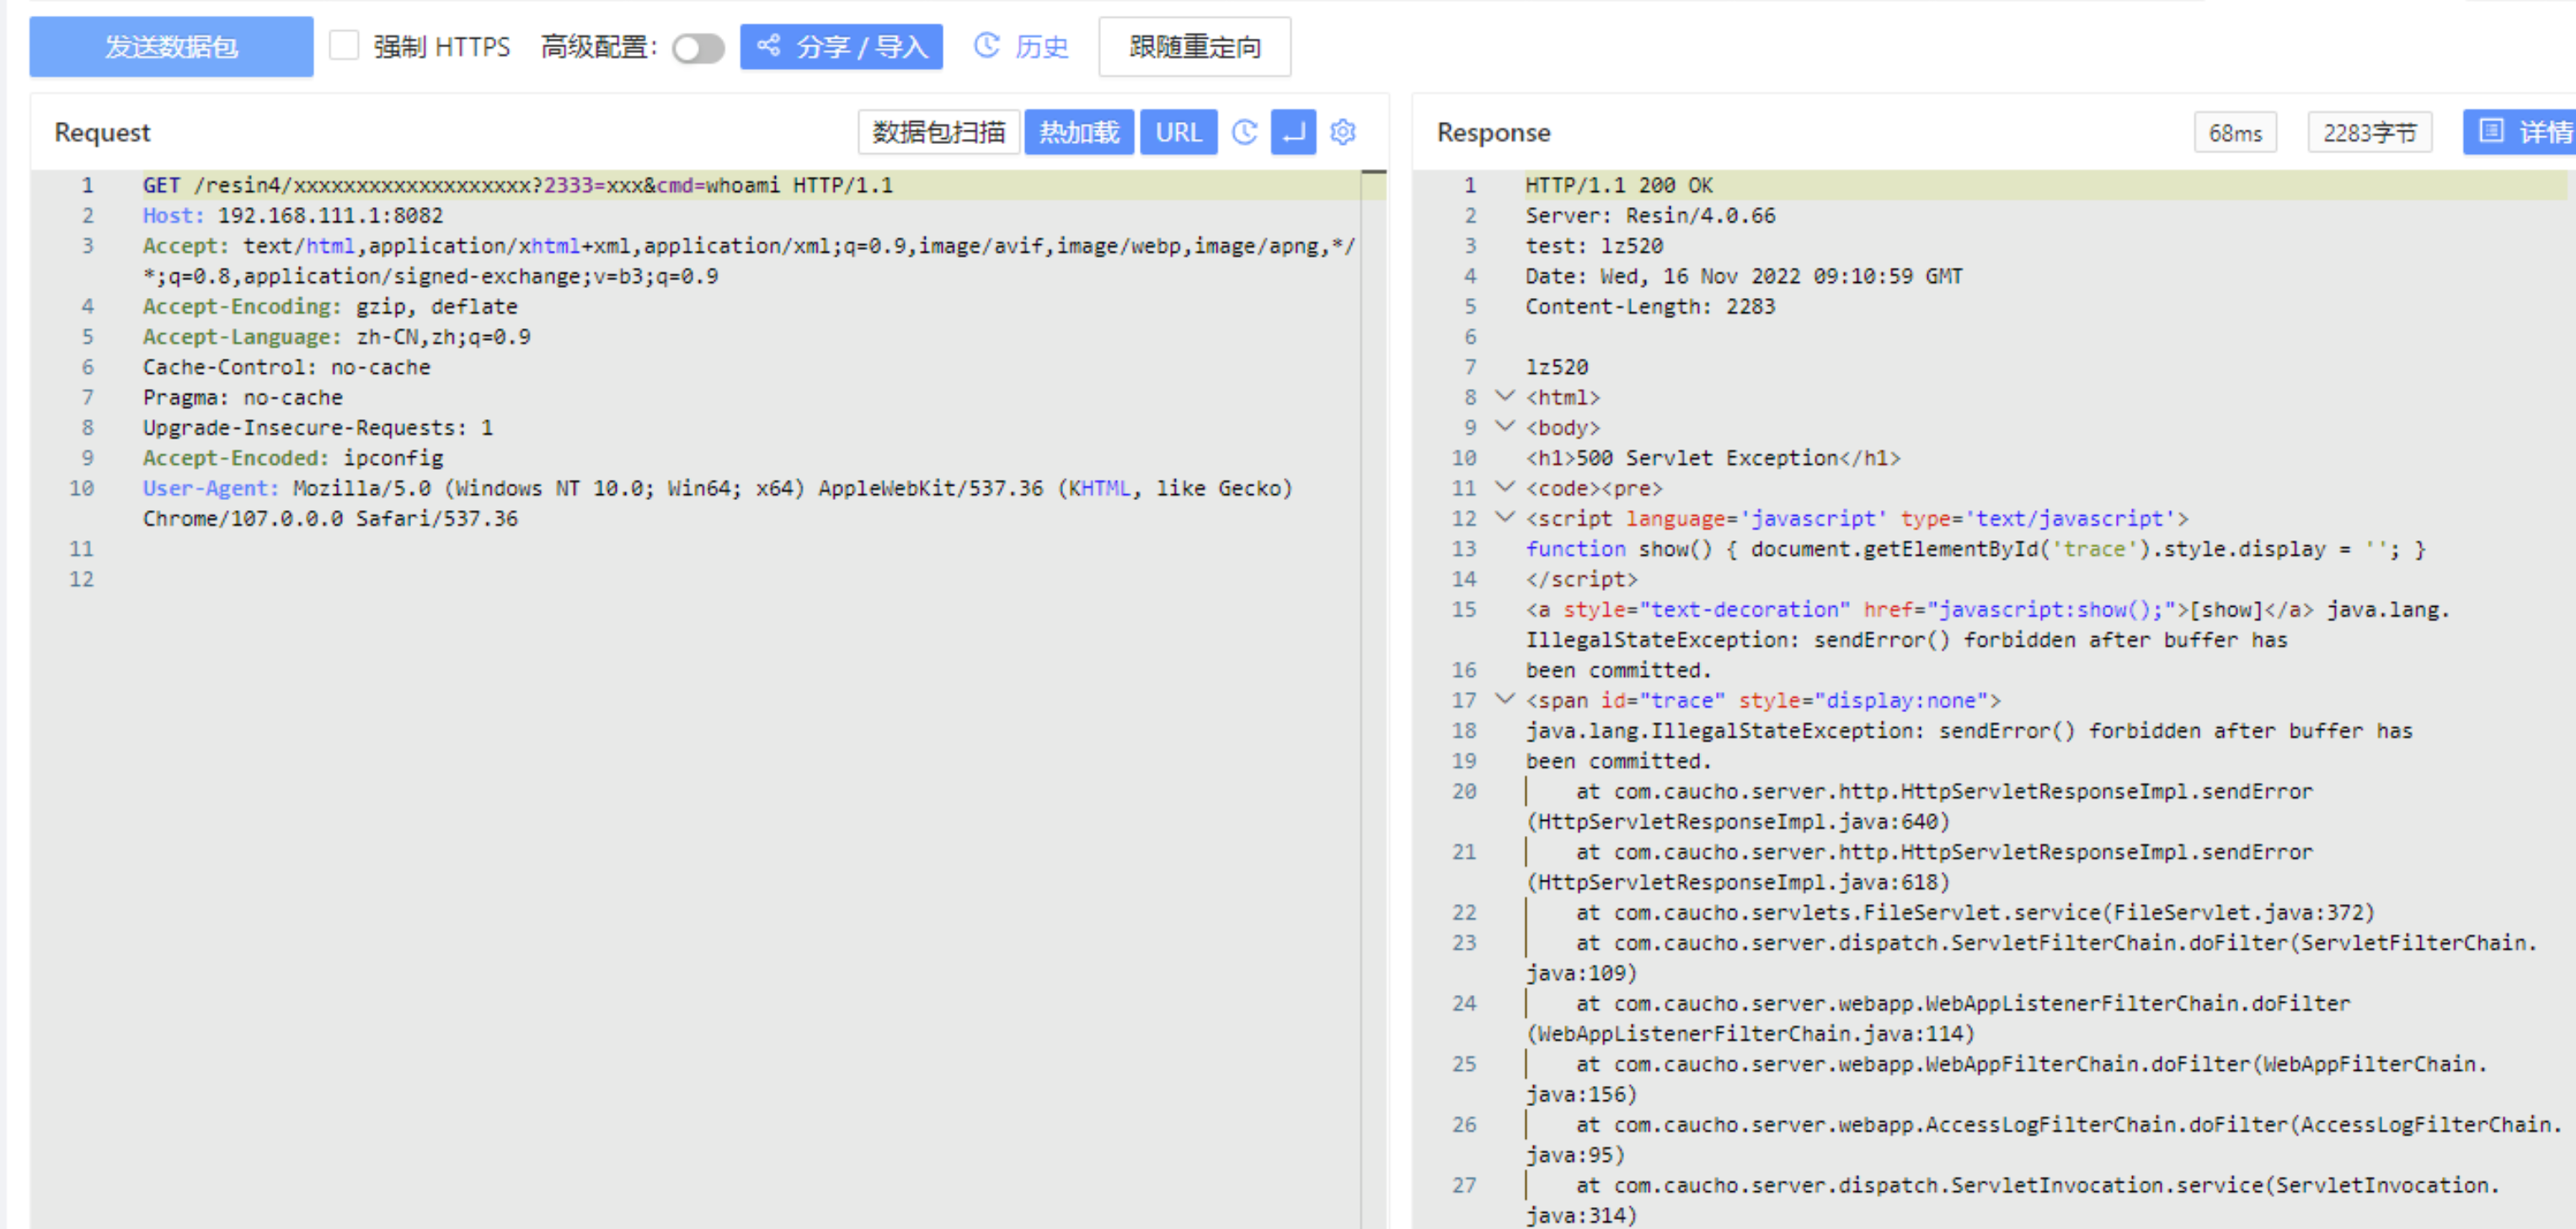Click the test: lz520 response header
This screenshot has width=2576, height=1229.
1594,246
